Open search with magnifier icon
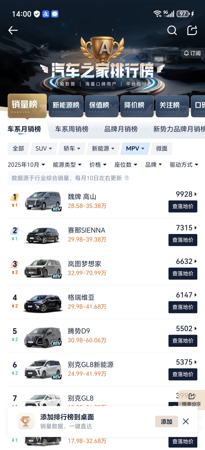Image resolution: width=205 pixels, height=450 pixels. pos(172,31)
